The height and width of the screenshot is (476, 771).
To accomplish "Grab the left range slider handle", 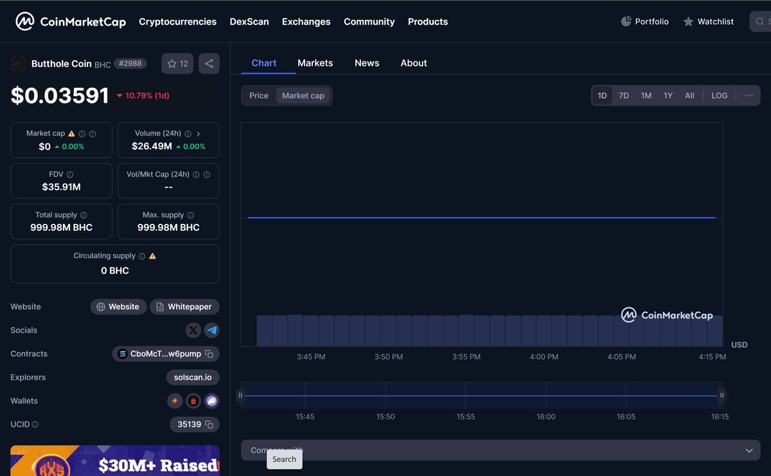I will point(241,395).
